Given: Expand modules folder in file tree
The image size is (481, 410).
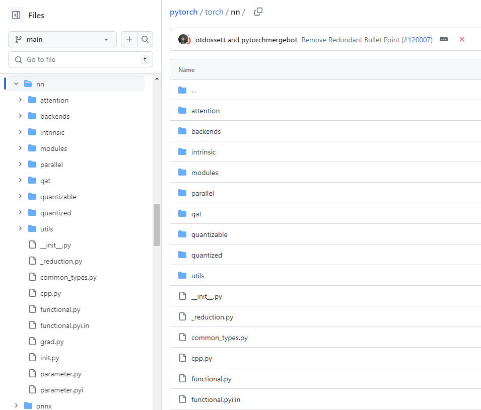Looking at the screenshot, I should 20,148.
